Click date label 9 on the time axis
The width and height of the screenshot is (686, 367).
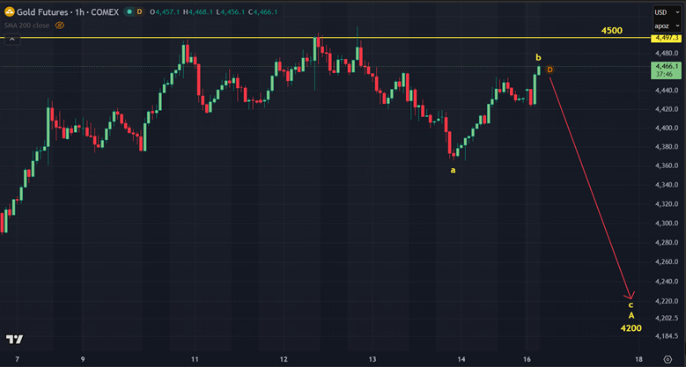pos(83,360)
